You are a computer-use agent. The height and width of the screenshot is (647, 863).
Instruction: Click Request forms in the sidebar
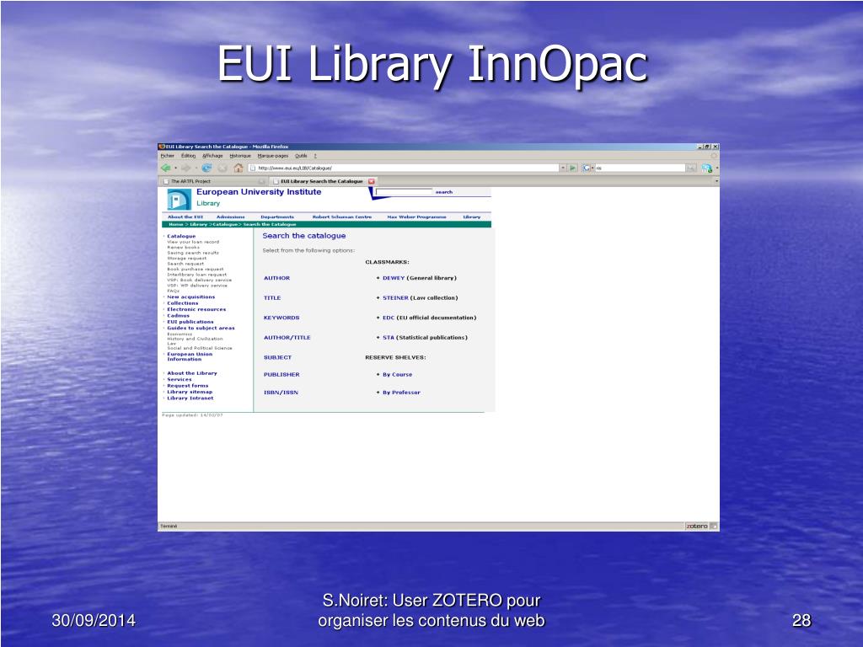188,386
